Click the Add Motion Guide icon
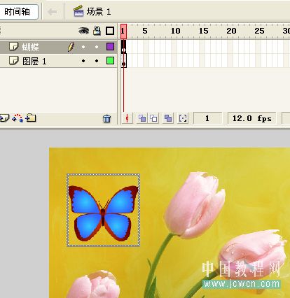 [18, 118]
